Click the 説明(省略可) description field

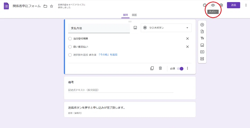(75, 113)
